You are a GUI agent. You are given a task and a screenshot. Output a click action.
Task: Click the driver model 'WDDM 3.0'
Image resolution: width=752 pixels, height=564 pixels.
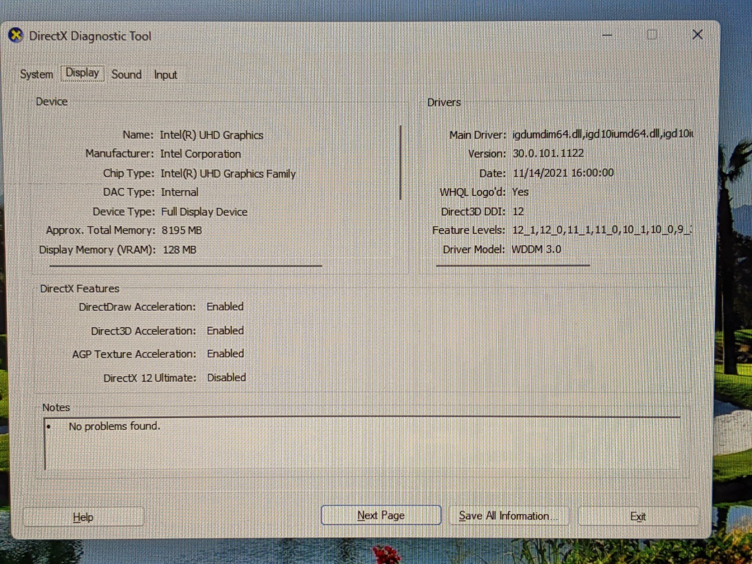(x=536, y=249)
